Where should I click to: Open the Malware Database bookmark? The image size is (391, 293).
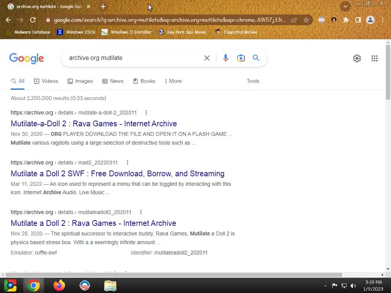point(29,32)
